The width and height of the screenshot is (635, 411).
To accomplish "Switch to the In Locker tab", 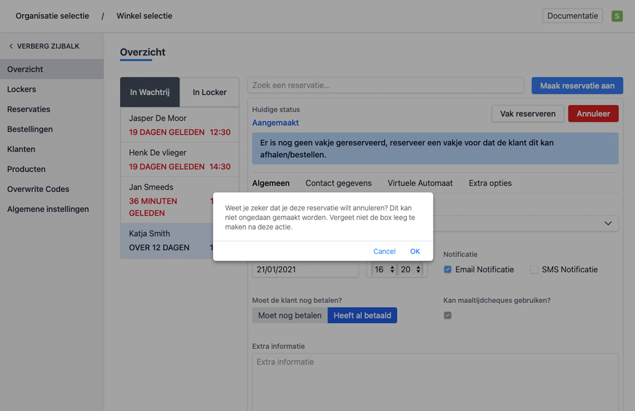I will click(209, 92).
